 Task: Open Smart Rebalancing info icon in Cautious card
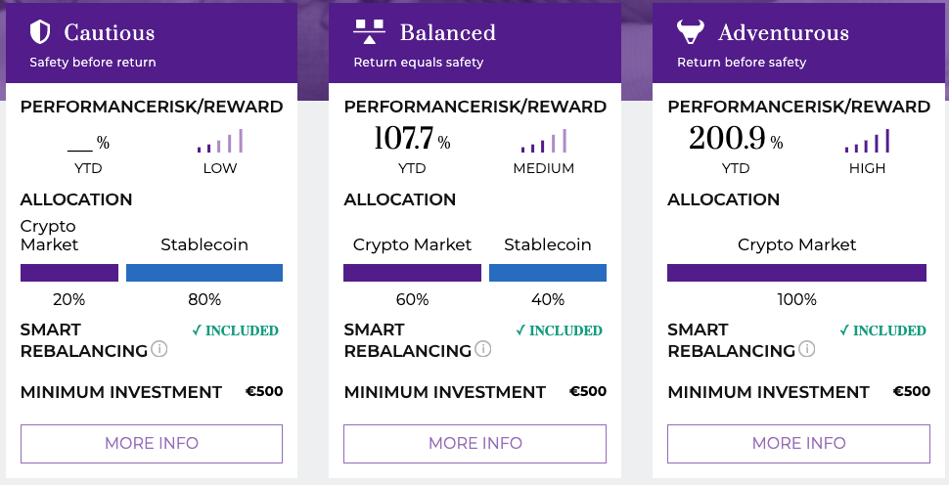click(x=159, y=349)
